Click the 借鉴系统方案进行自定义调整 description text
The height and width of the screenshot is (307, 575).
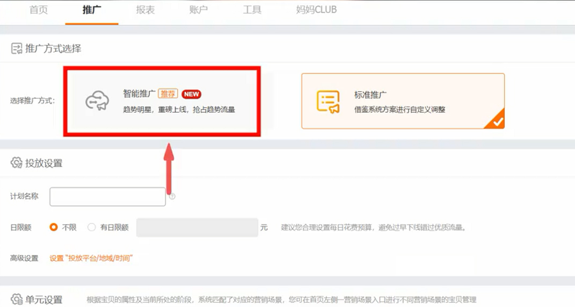400,109
